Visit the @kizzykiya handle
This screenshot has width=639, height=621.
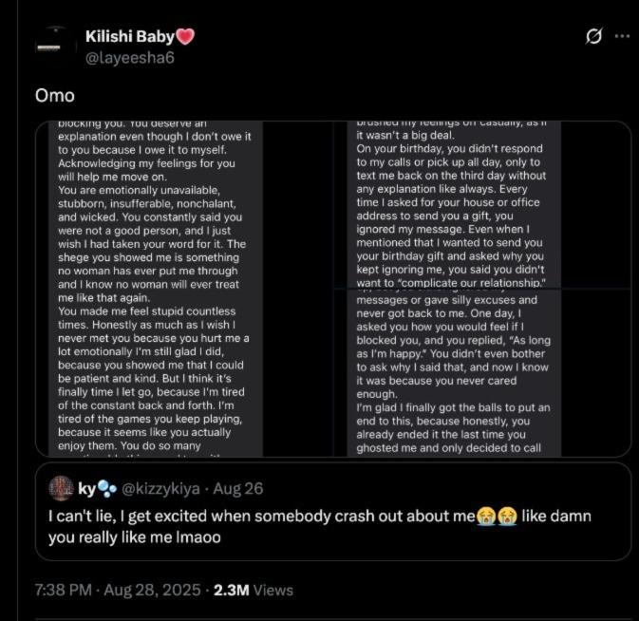coord(160,488)
